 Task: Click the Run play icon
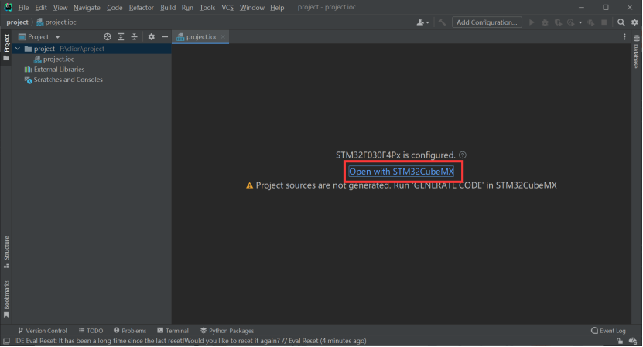tap(532, 22)
